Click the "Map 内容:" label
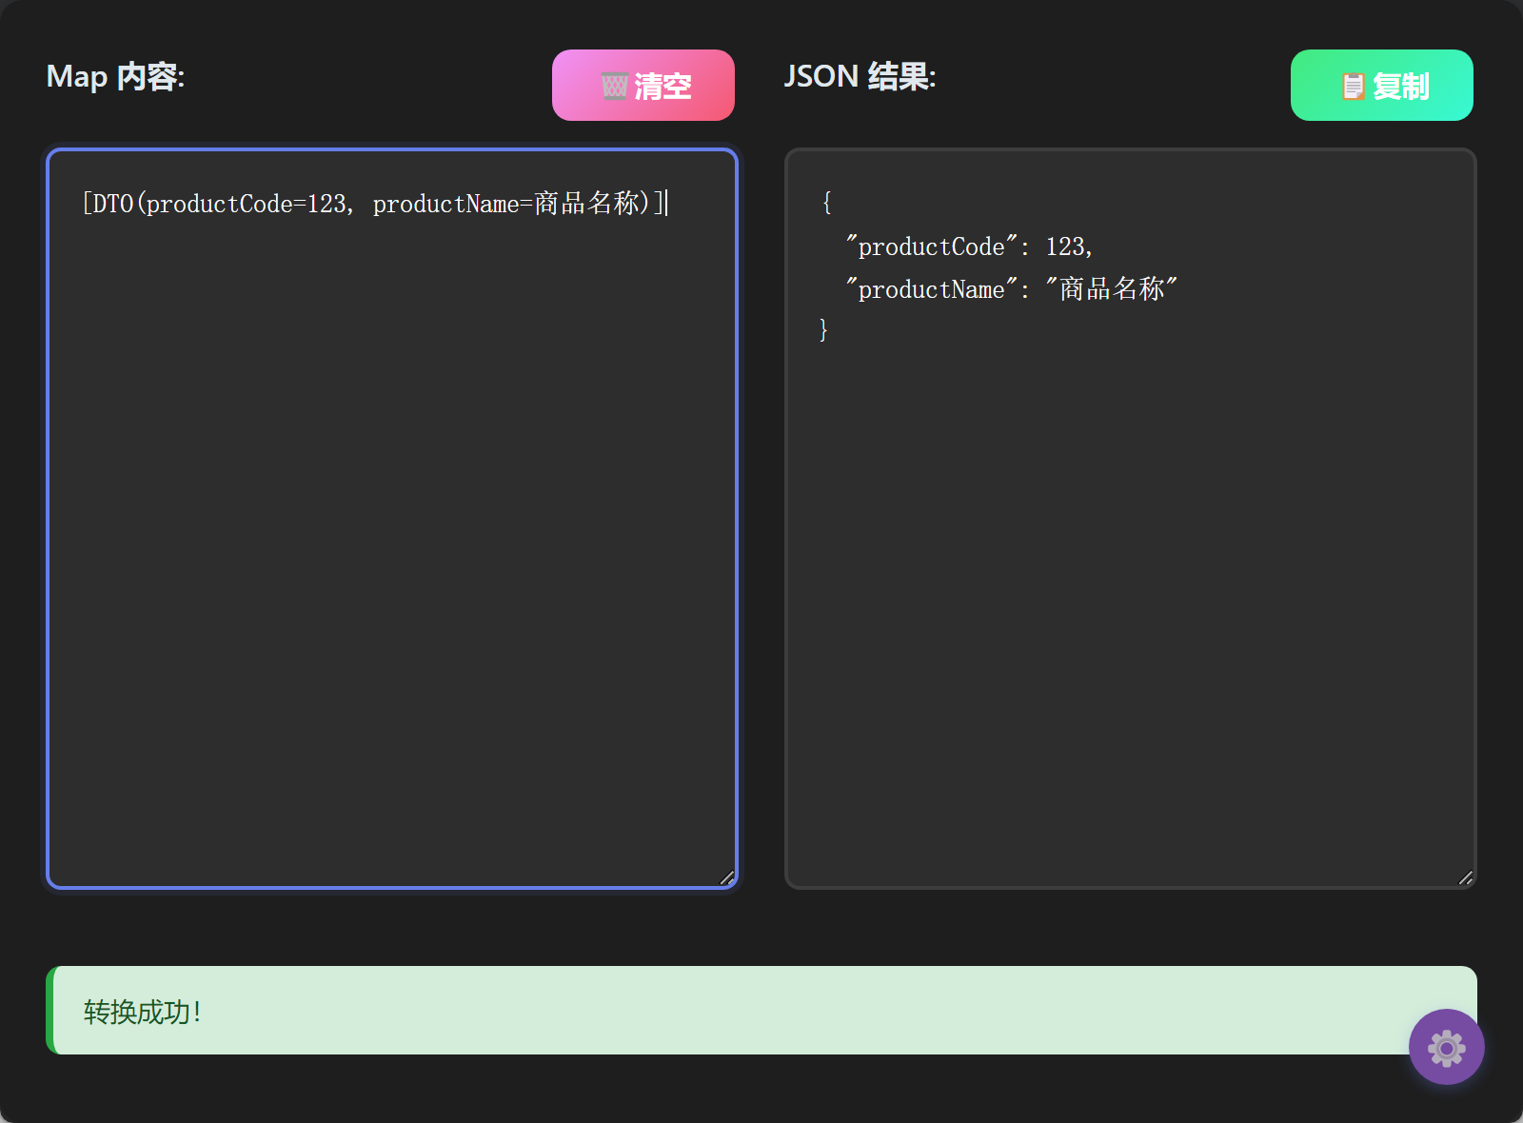The image size is (1523, 1123). pyautogui.click(x=115, y=77)
